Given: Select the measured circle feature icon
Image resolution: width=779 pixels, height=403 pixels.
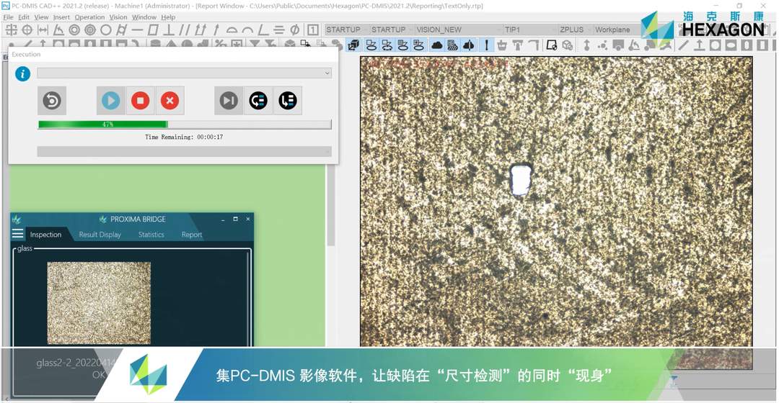Looking at the screenshot, I should tap(715, 45).
